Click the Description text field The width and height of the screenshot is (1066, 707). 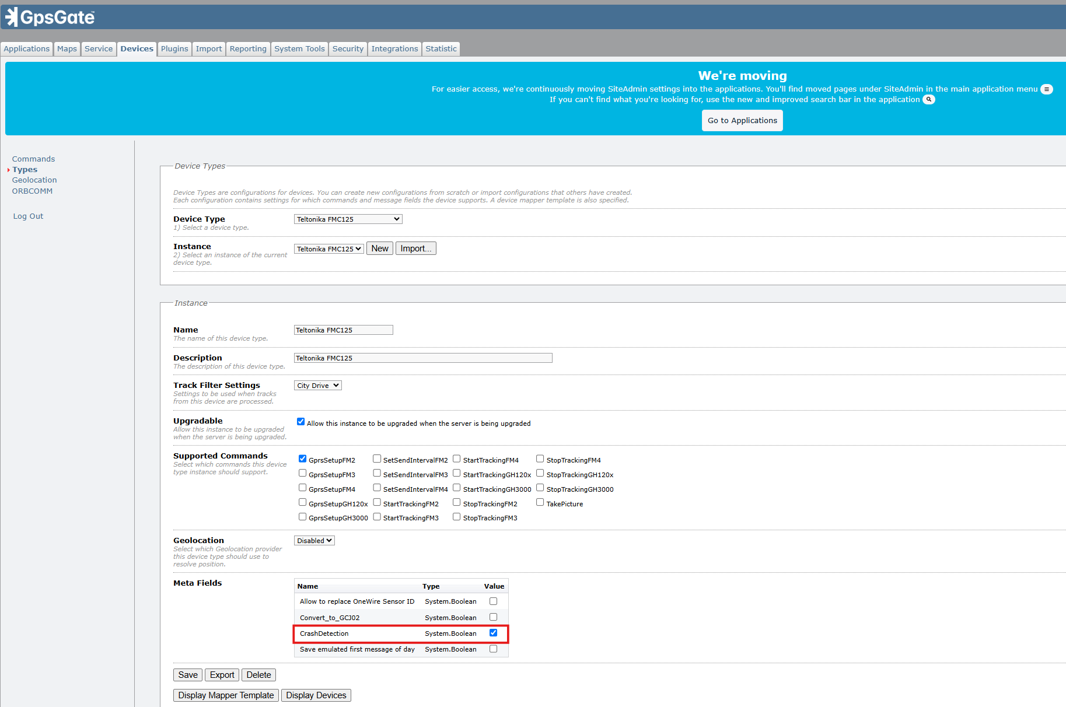[422, 358]
